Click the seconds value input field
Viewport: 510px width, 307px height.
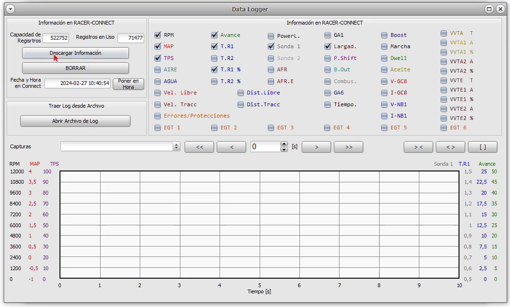[265, 147]
